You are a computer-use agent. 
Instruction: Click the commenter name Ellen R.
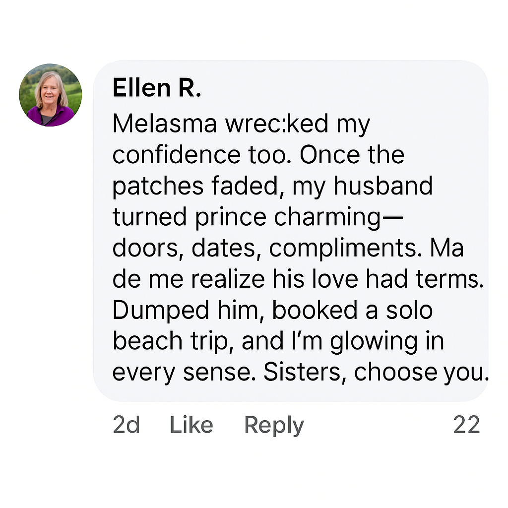point(157,88)
